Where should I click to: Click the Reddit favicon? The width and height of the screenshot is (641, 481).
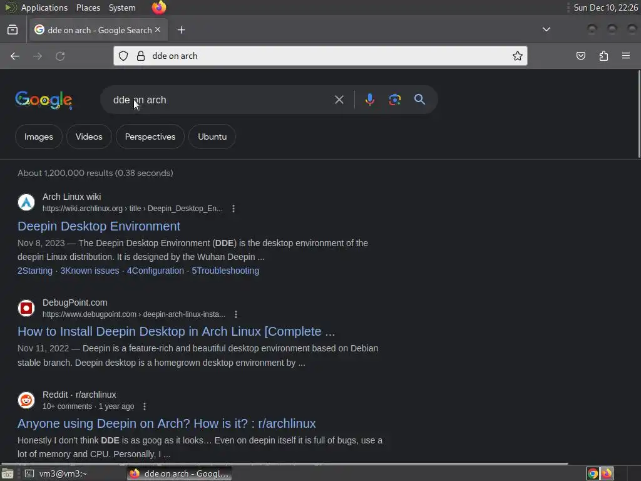coord(26,400)
